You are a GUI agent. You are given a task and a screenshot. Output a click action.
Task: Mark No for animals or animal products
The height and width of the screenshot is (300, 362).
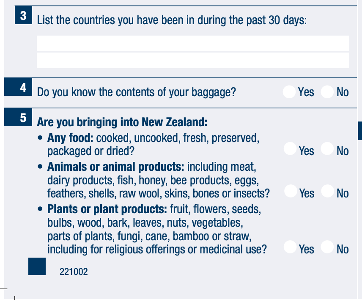click(x=327, y=191)
